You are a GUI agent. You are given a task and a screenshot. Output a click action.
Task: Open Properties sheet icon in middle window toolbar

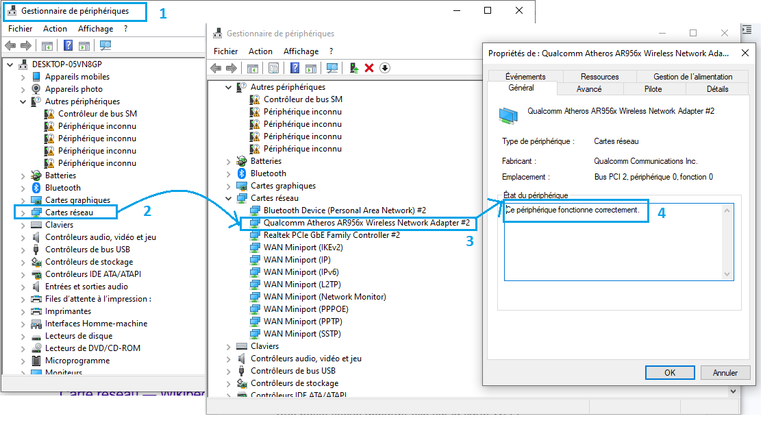(x=273, y=69)
